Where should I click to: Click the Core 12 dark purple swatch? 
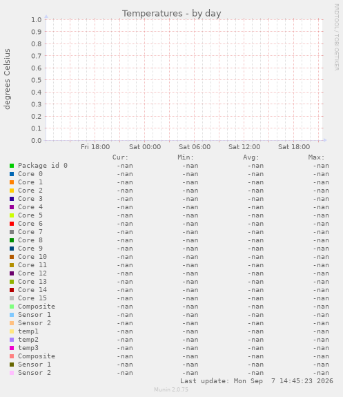tap(12, 273)
